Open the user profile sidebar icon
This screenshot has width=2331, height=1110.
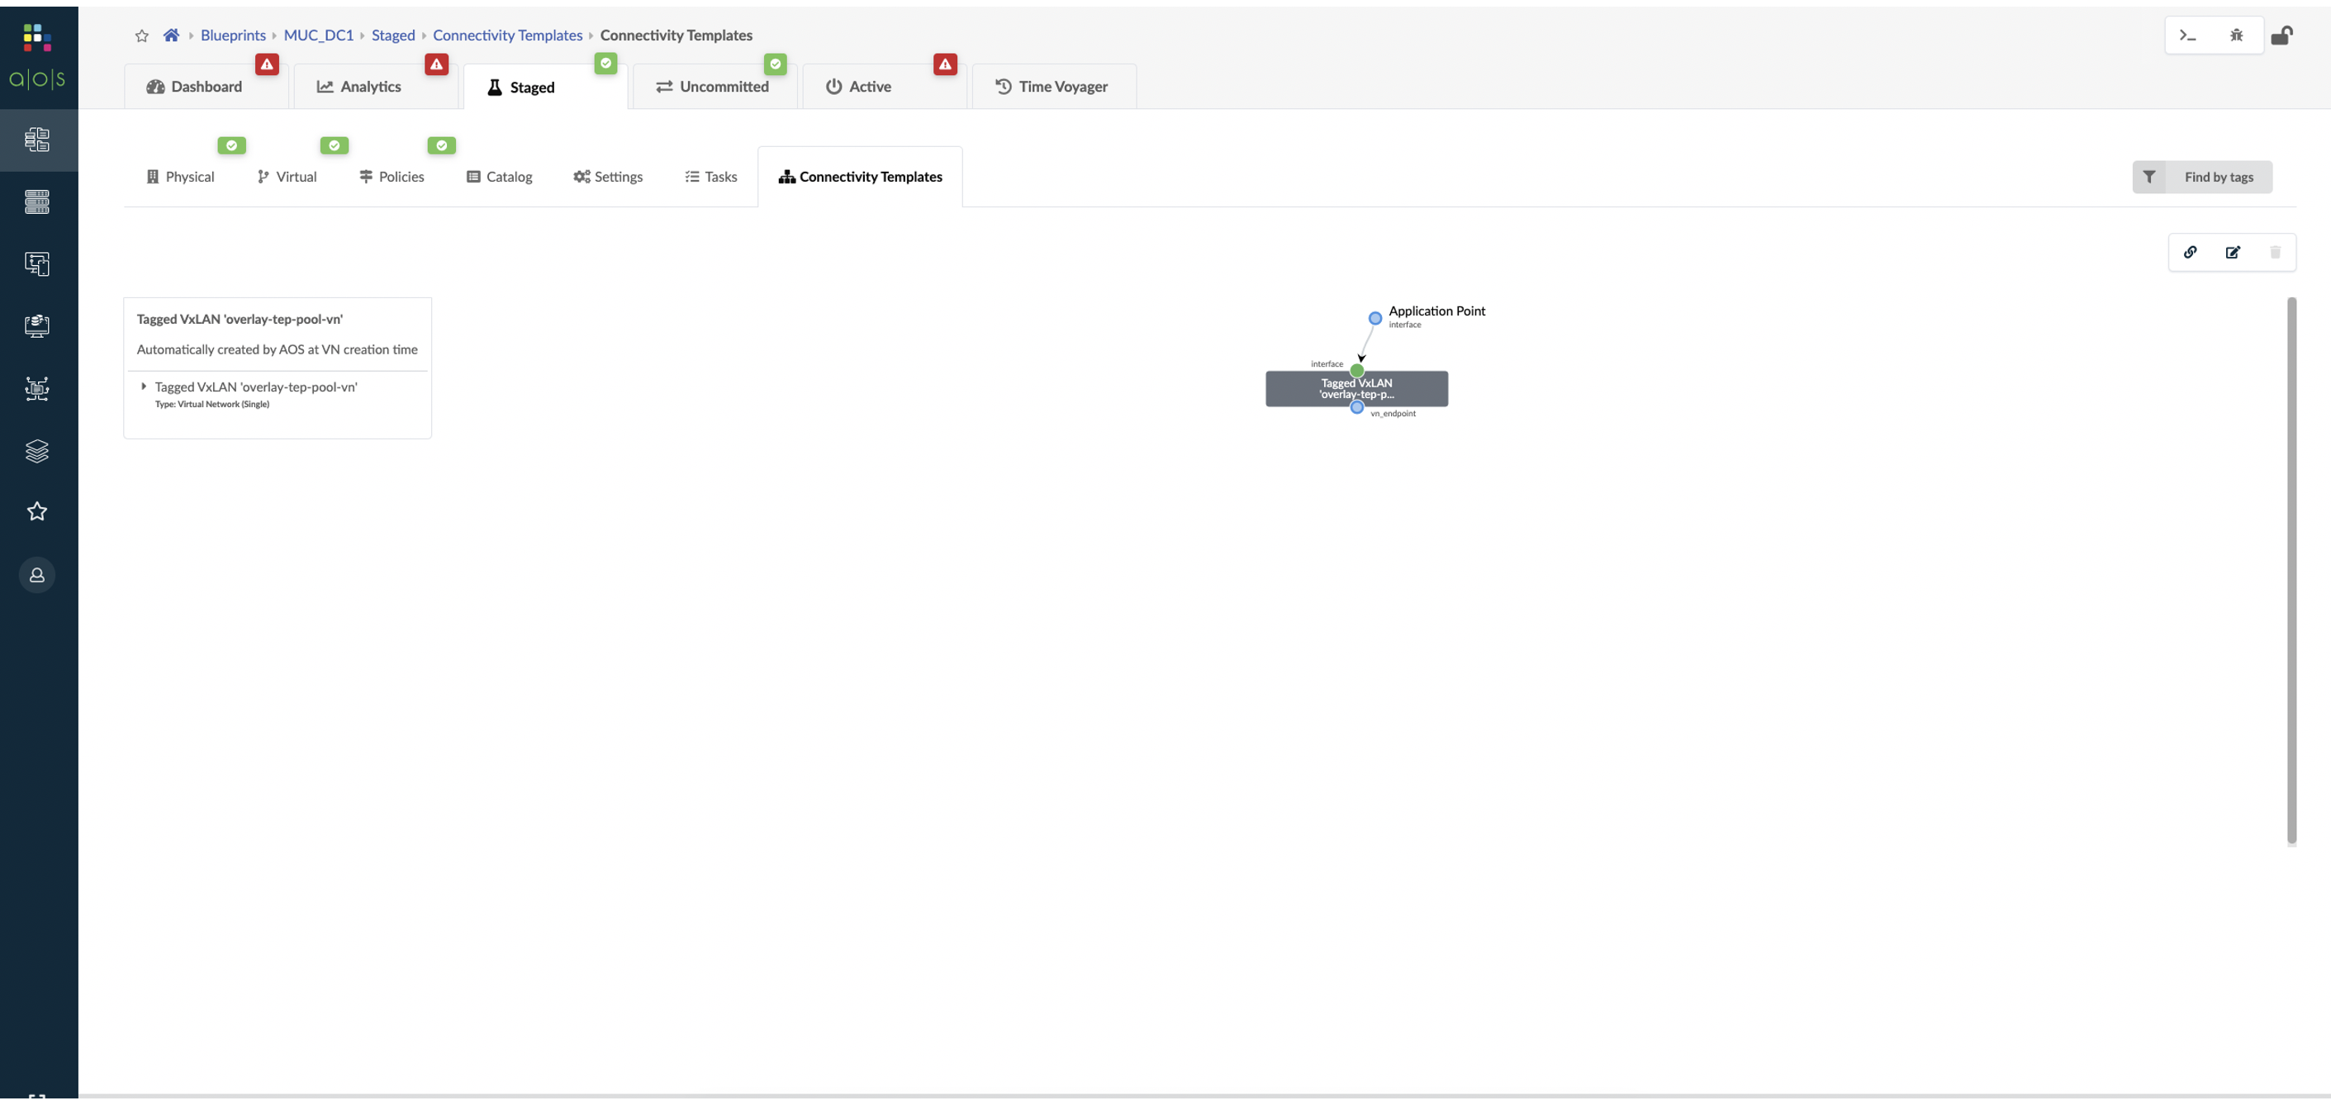[37, 576]
